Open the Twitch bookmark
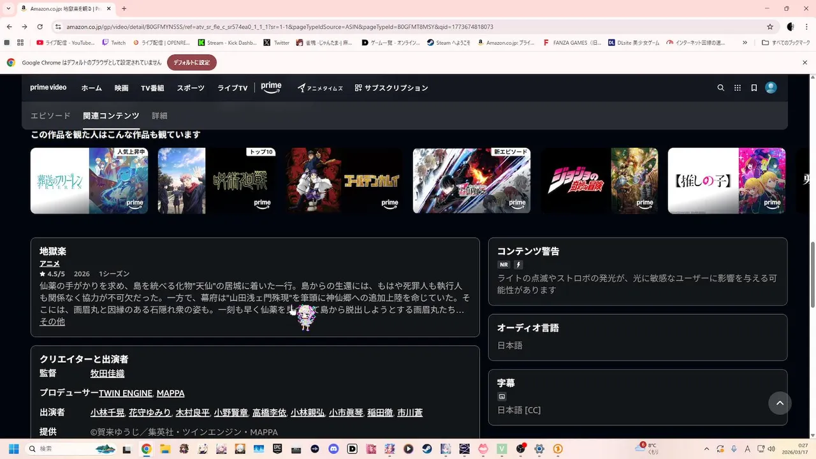The image size is (816, 459). click(x=114, y=43)
